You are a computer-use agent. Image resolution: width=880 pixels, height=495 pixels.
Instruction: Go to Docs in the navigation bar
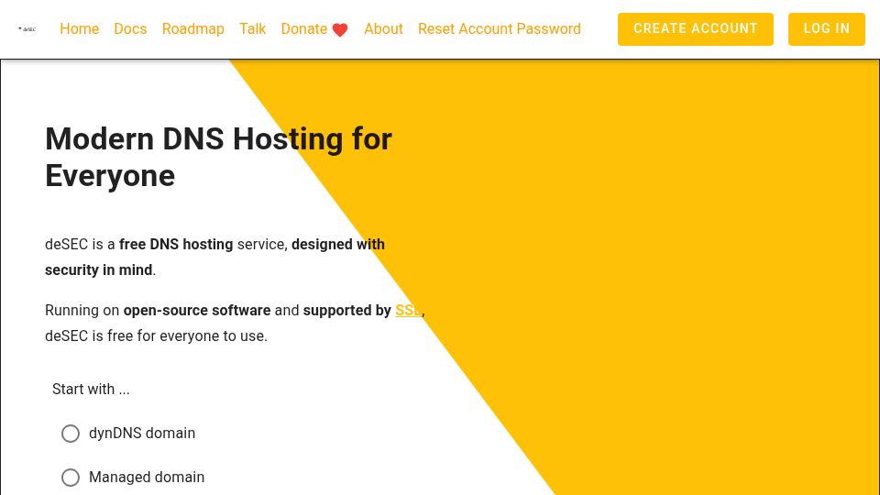pyautogui.click(x=130, y=28)
